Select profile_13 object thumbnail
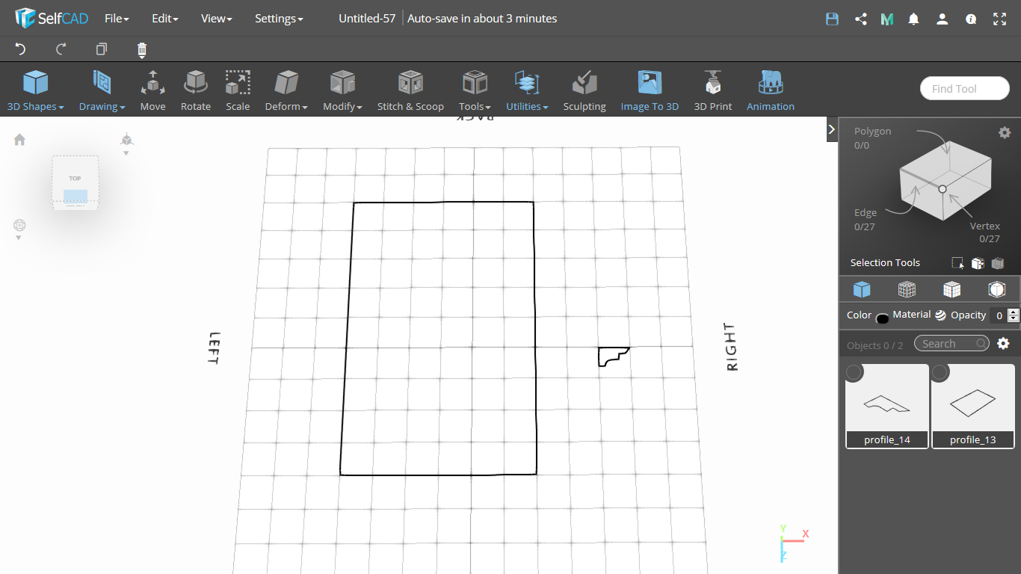This screenshot has height=574, width=1021. pos(973,406)
